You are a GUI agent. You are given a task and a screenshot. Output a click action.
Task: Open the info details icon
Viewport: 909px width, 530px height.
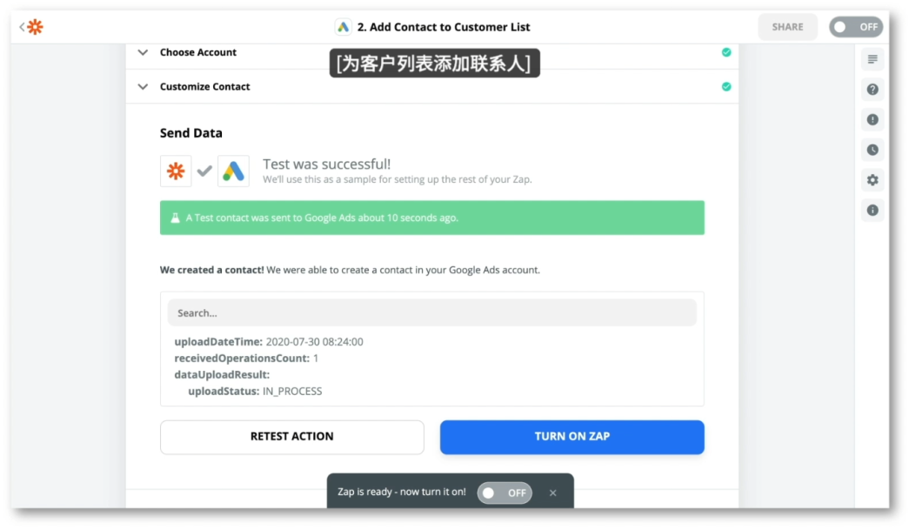(872, 210)
